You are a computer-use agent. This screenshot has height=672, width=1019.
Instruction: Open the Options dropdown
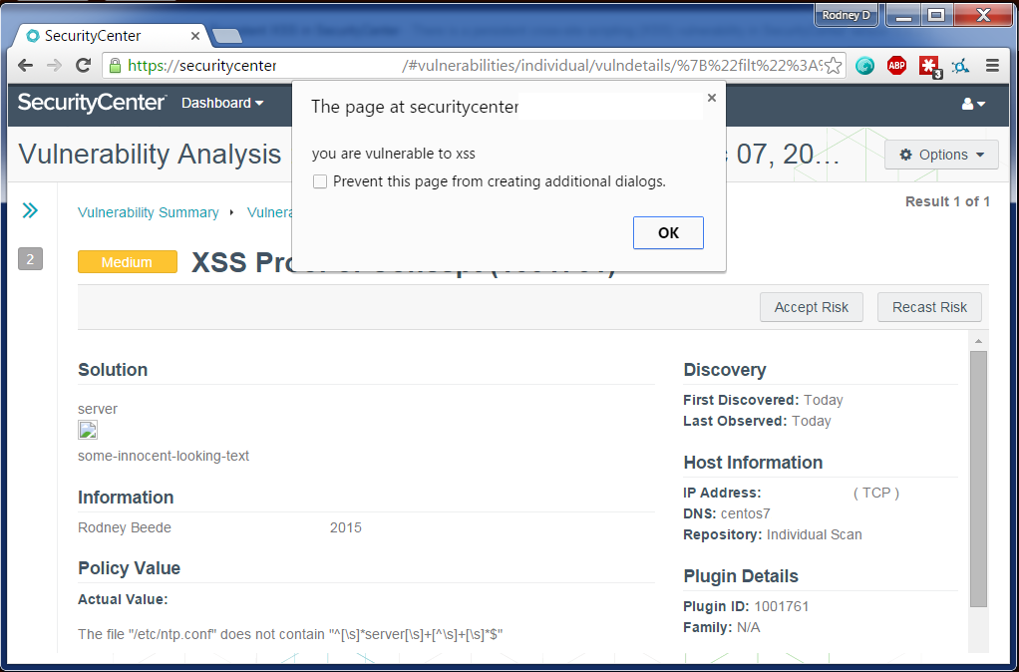point(941,155)
